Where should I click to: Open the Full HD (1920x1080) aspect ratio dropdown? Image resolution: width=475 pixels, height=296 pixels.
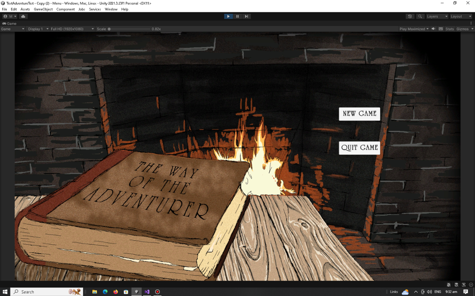pyautogui.click(x=68, y=29)
